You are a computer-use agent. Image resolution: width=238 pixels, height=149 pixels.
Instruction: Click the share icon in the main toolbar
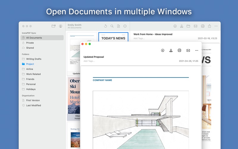click(209, 26)
